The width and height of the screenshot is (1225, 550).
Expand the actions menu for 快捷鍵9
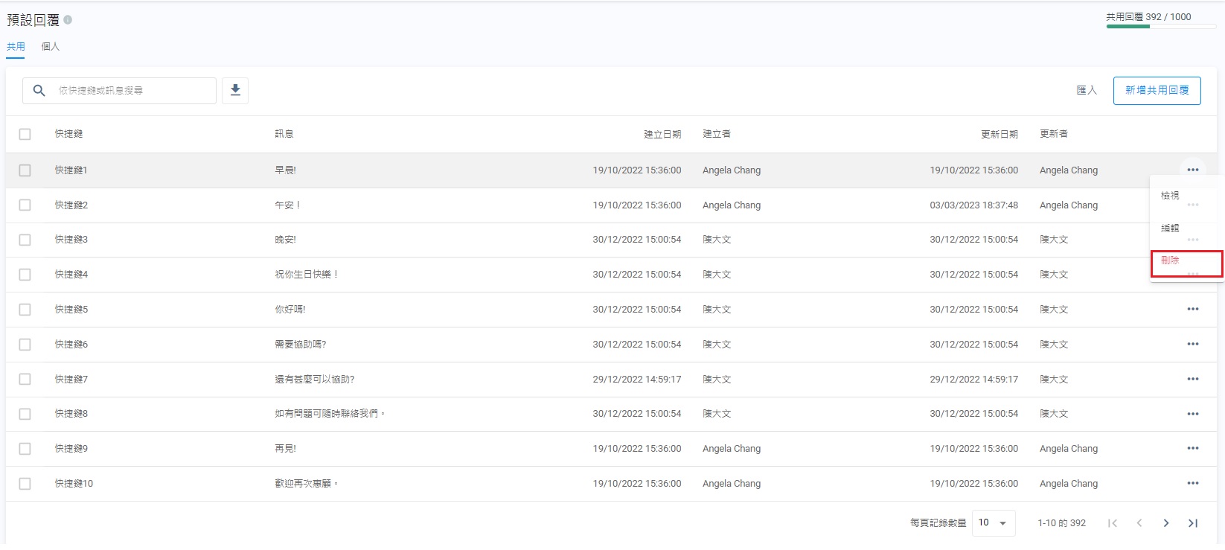1192,448
